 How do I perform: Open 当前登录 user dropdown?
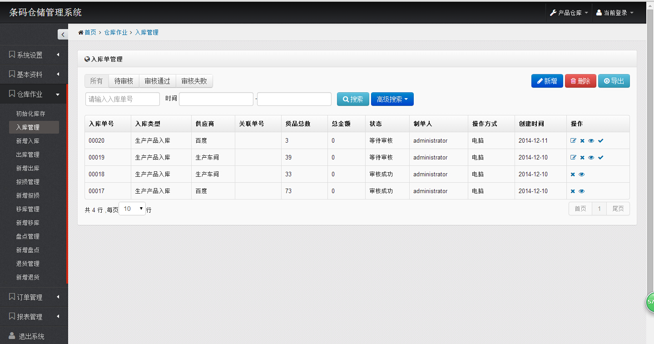[615, 13]
